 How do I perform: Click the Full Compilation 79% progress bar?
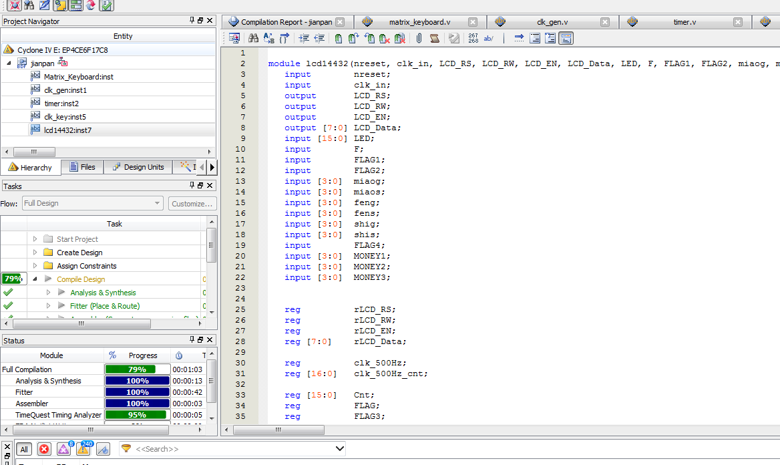point(137,369)
